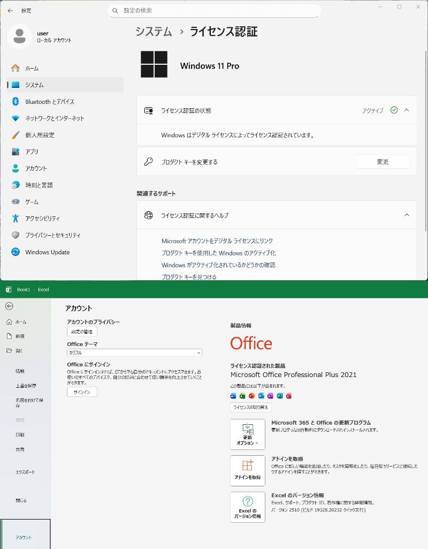Open プロダクト キーを見つける link
This screenshot has height=549, width=428.
pyautogui.click(x=189, y=277)
